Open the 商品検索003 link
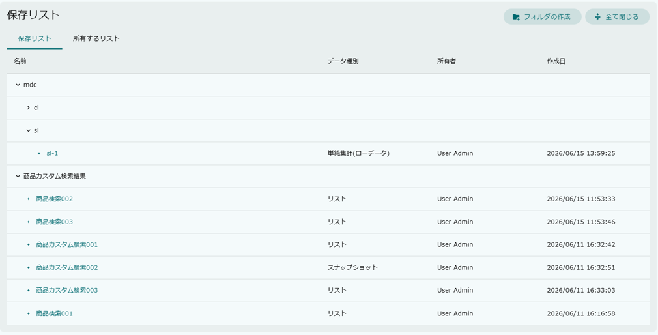This screenshot has height=335, width=658. (54, 222)
